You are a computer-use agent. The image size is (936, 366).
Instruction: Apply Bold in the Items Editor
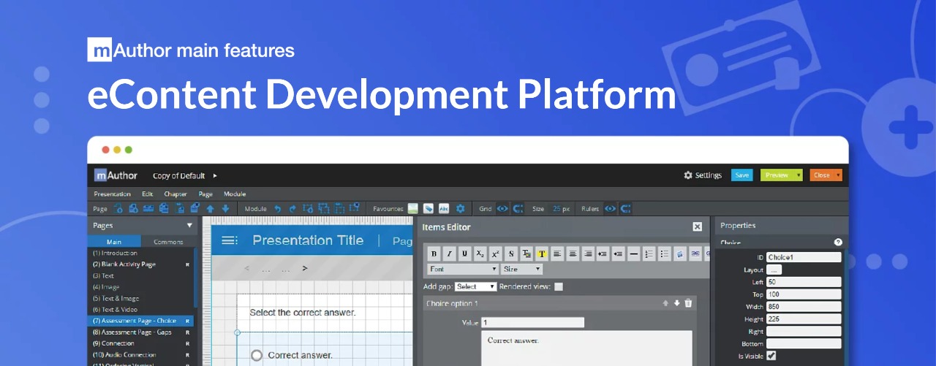[x=434, y=253]
